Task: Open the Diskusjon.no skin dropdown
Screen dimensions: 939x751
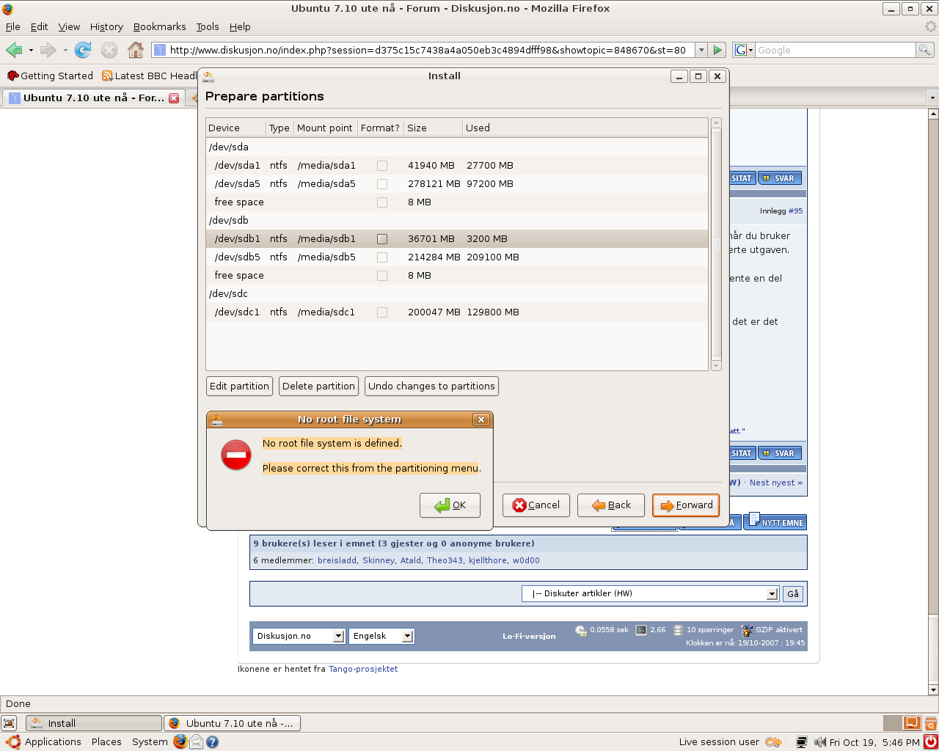Action: coord(299,636)
